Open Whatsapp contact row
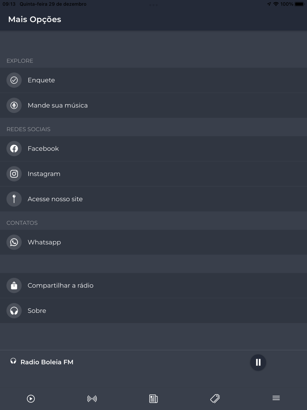This screenshot has width=307, height=410. tap(153, 242)
